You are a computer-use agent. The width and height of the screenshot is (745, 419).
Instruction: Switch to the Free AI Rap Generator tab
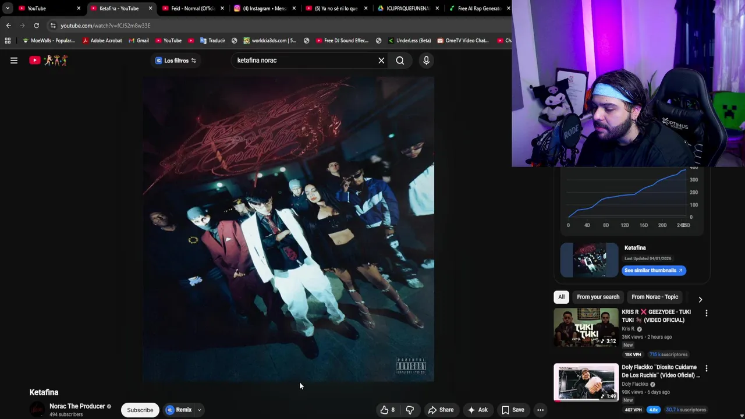point(480,8)
